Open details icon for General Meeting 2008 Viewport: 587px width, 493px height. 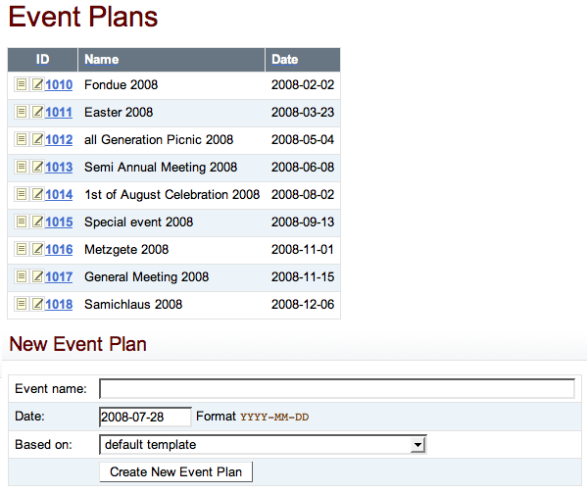click(22, 276)
